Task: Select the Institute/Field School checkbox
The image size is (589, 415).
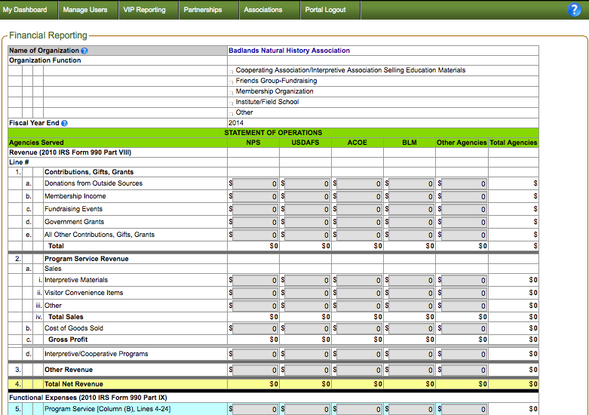Action: [232, 103]
